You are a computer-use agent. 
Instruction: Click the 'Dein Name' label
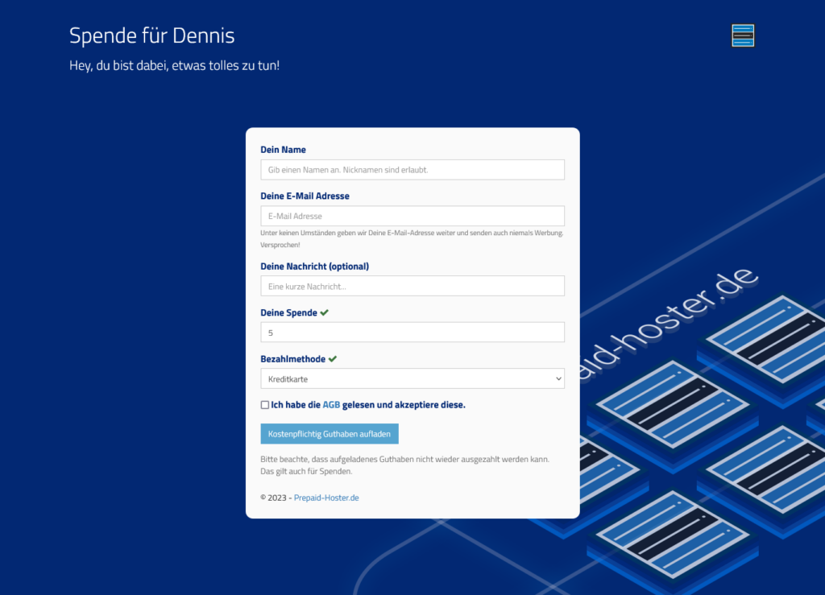(283, 149)
